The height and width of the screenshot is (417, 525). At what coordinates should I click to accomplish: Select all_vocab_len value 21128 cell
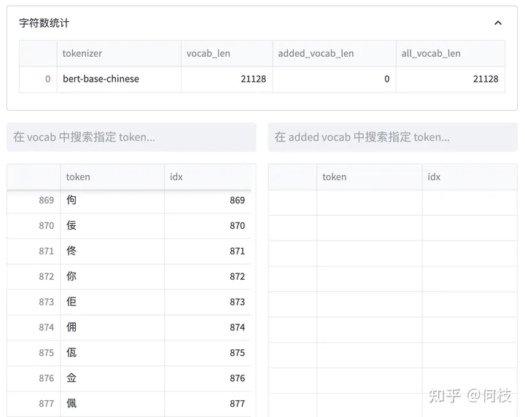451,79
